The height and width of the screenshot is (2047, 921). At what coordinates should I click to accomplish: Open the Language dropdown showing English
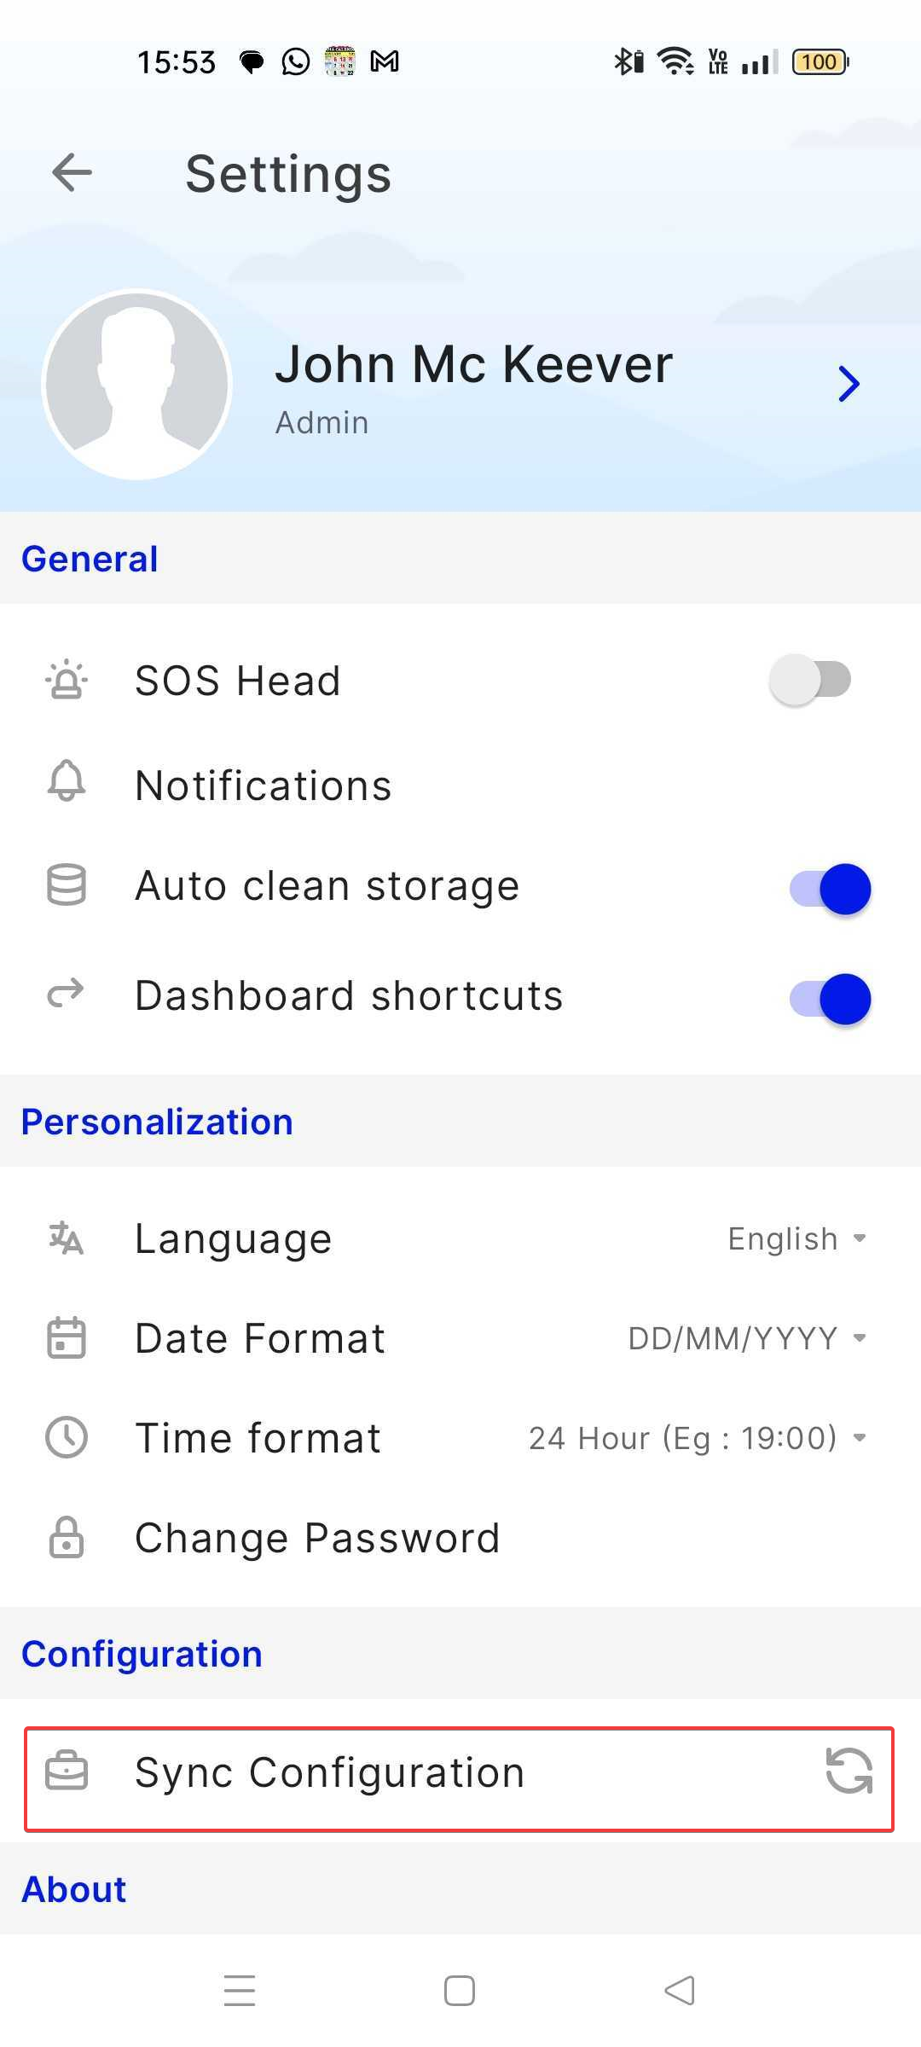tap(796, 1238)
